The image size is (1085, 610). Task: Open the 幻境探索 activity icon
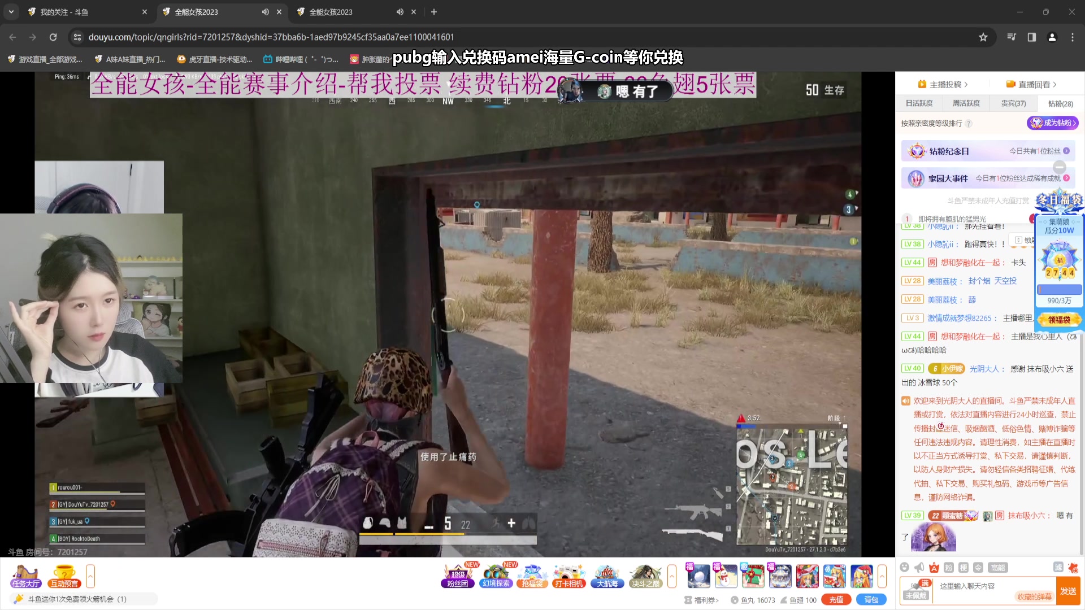pos(496,576)
